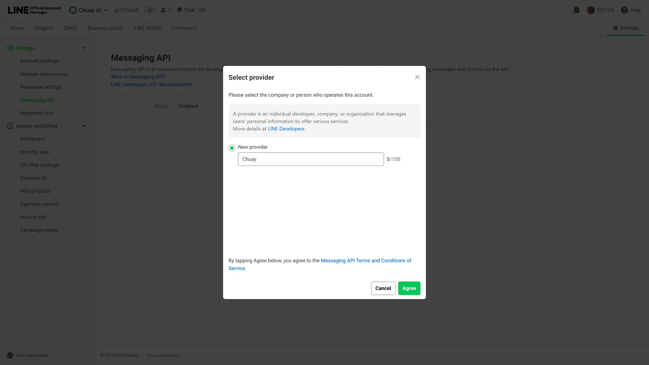Open Account settings in the sidebar
The image size is (649, 365).
pos(39,61)
